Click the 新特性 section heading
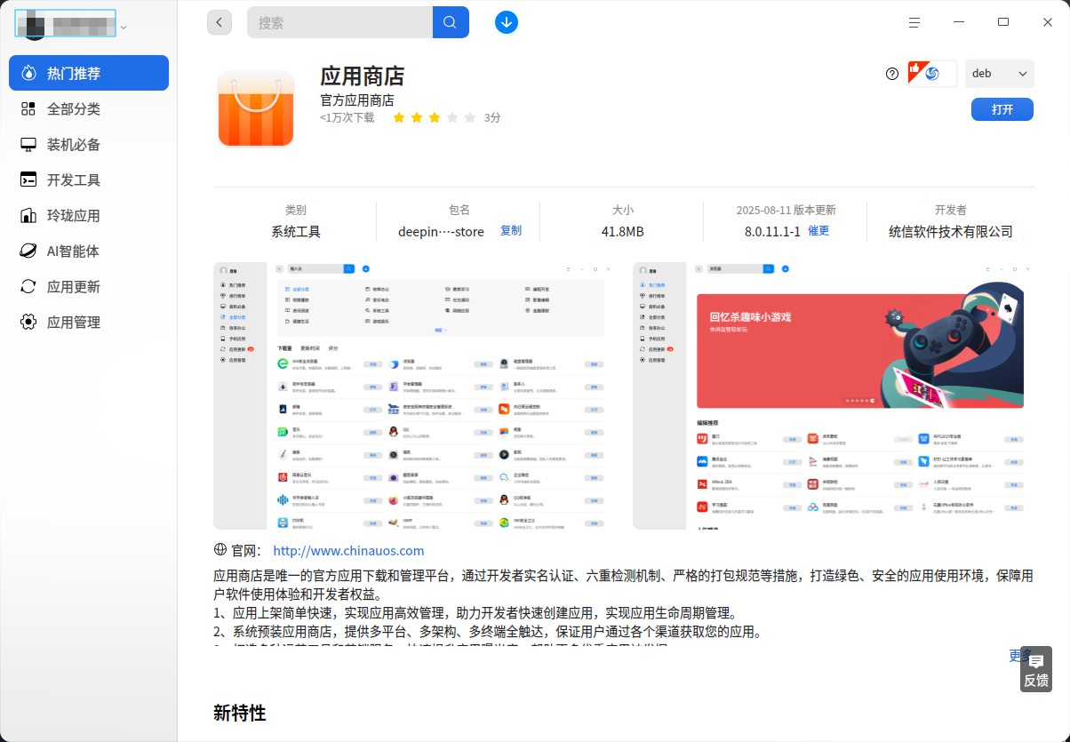The width and height of the screenshot is (1070, 742). [240, 713]
